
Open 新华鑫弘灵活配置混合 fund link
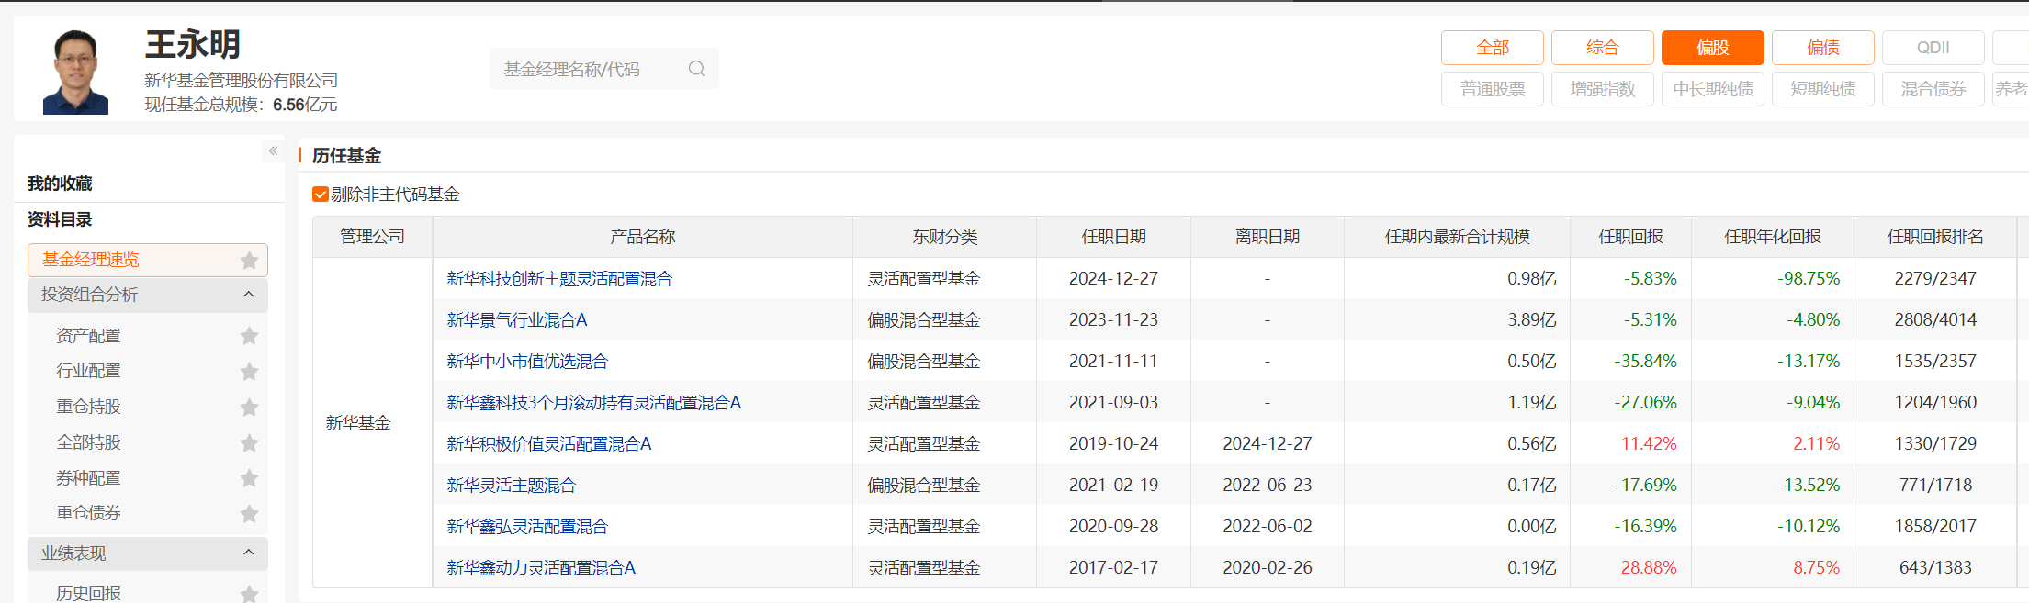tap(527, 526)
